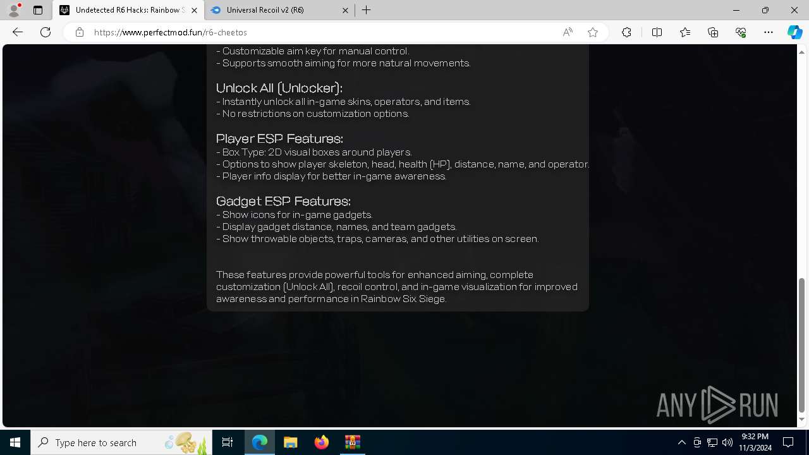Click 'Instantly unlock all in-game skins' line
Image resolution: width=809 pixels, height=455 pixels.
point(343,102)
